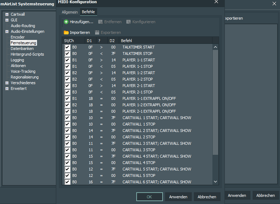Viewport: 280px width, 204px height.
Task: Toggle checkbox for PLAYER 1-1 STOP
Action: tap(67, 66)
